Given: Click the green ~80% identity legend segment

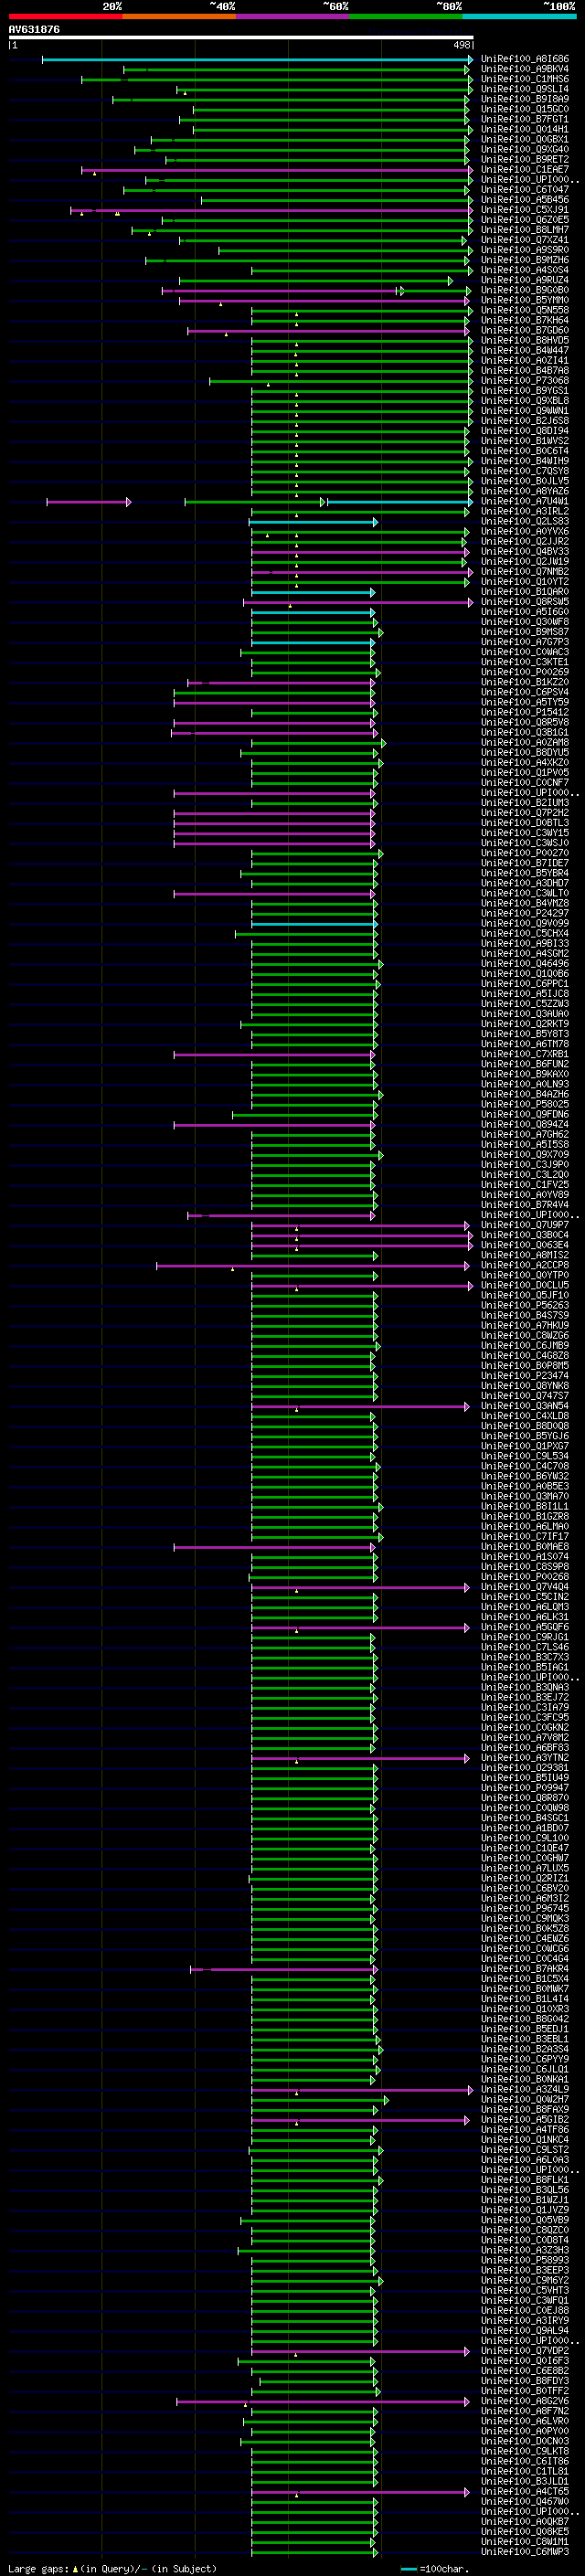Looking at the screenshot, I should pos(406,16).
